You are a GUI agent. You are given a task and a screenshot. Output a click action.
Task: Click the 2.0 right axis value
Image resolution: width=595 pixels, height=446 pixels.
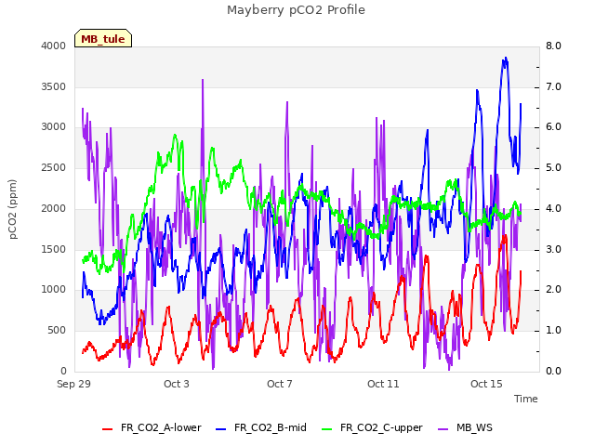pos(553,290)
